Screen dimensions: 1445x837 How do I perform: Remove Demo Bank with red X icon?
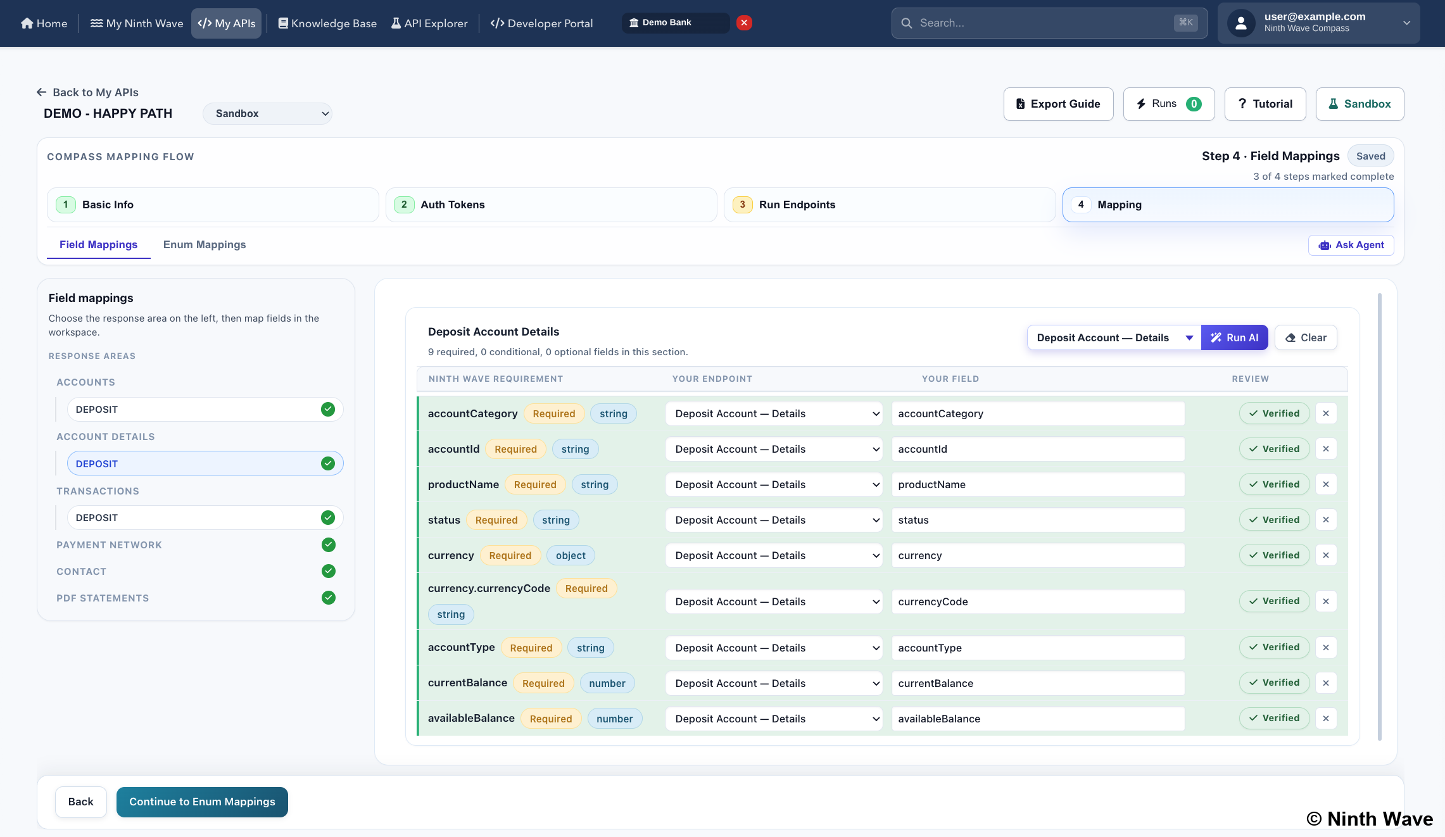coord(745,23)
